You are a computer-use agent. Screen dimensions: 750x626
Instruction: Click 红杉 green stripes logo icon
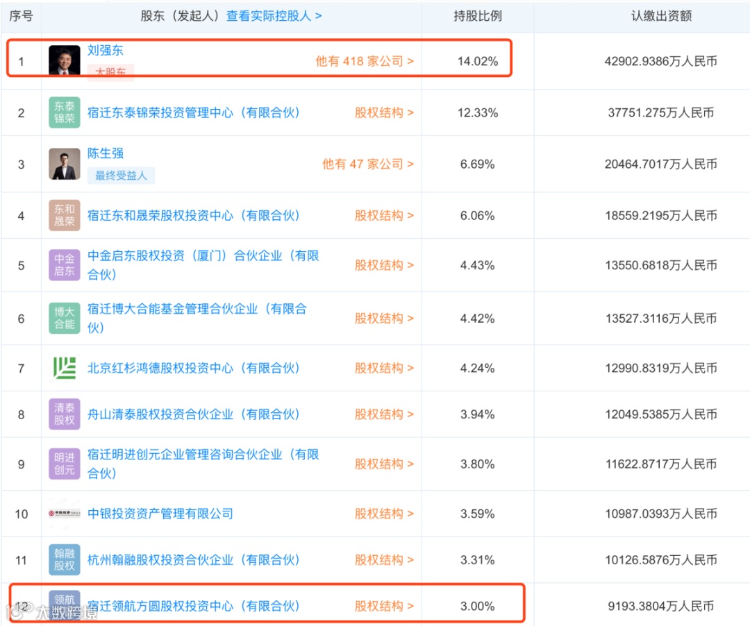(x=65, y=368)
